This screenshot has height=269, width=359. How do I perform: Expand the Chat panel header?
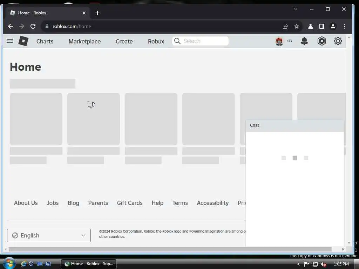coord(294,126)
